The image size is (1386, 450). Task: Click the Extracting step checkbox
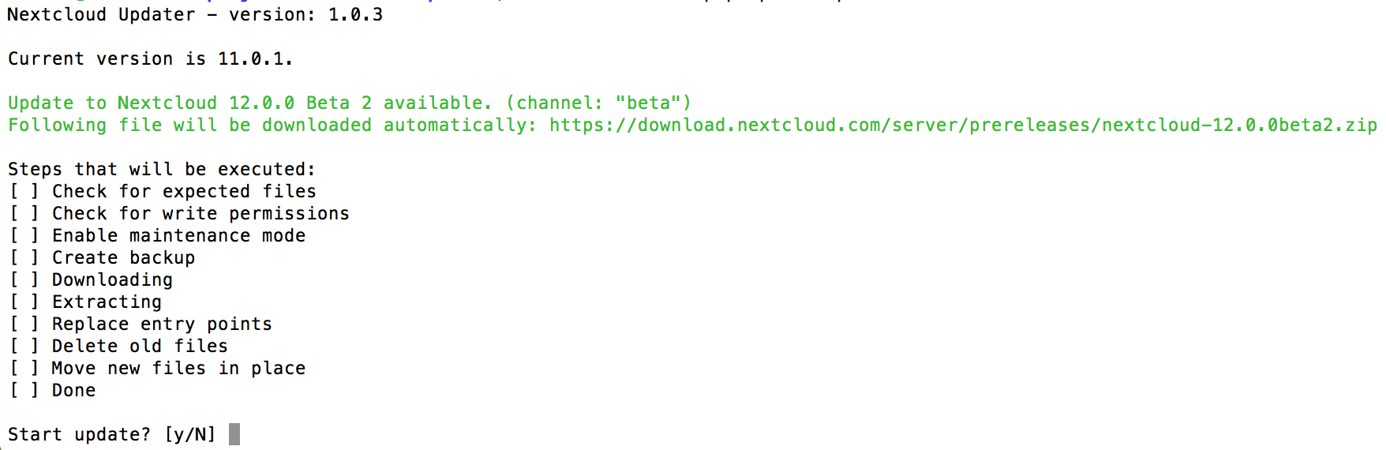(24, 302)
